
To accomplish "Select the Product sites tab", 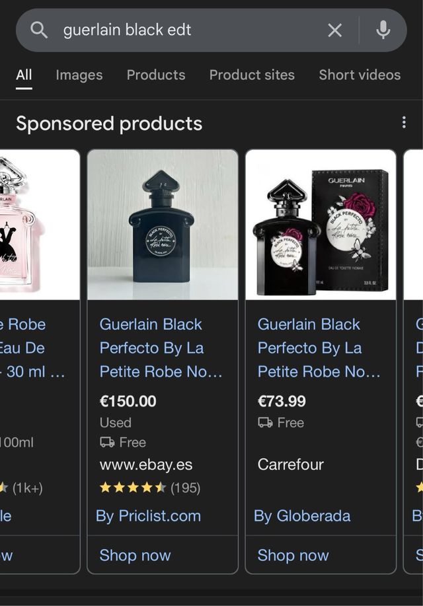I will [252, 75].
